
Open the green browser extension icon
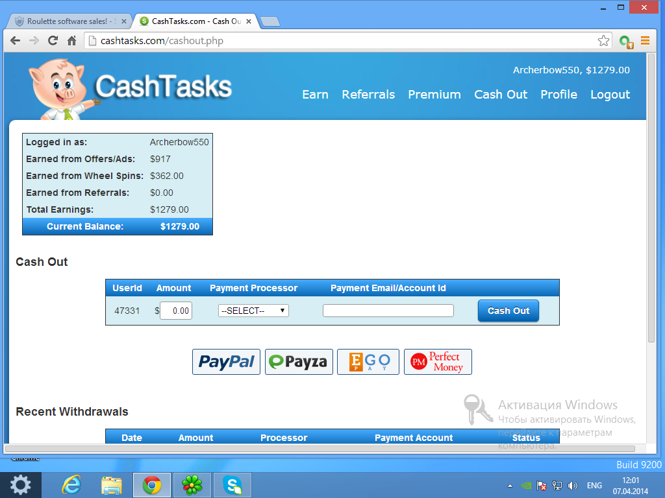pyautogui.click(x=626, y=41)
